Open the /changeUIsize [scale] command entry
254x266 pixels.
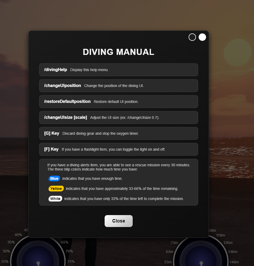pos(118,117)
